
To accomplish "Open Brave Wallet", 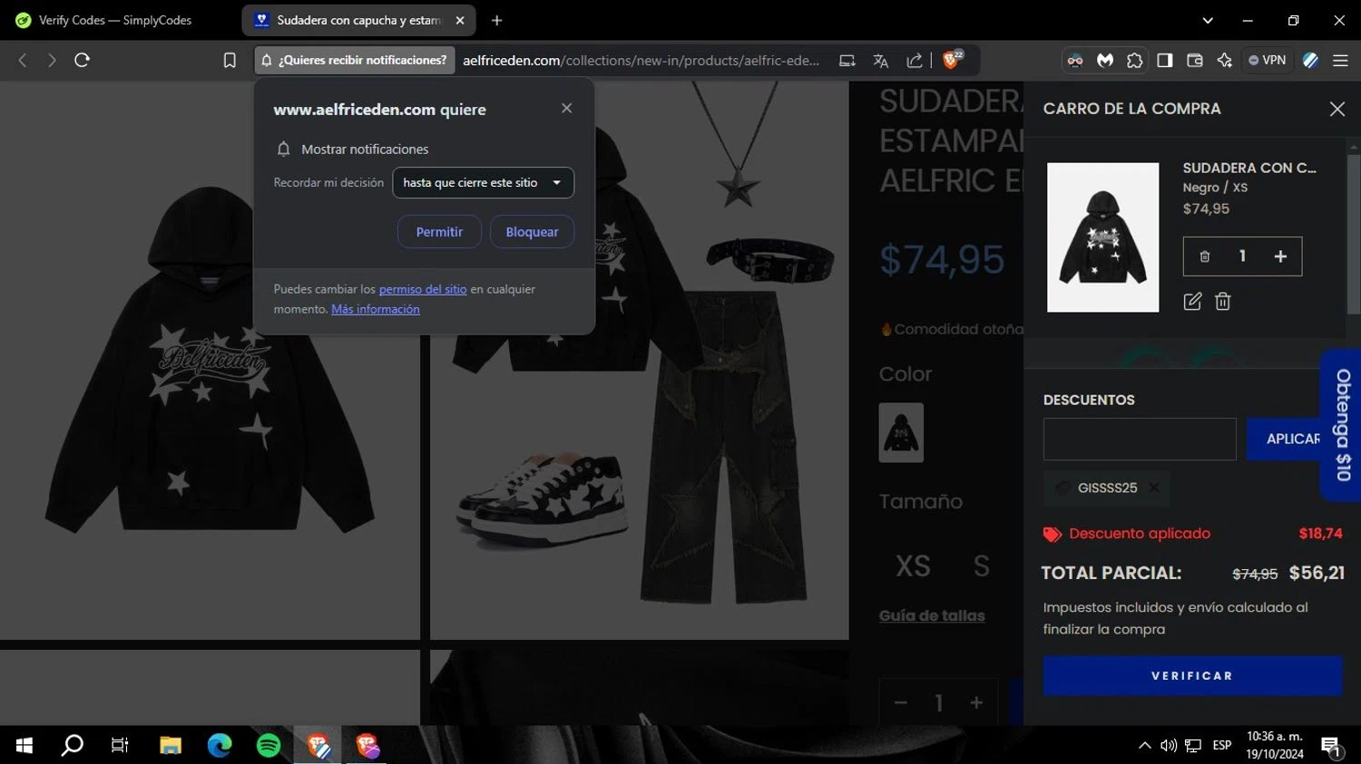I will pos(1195,61).
